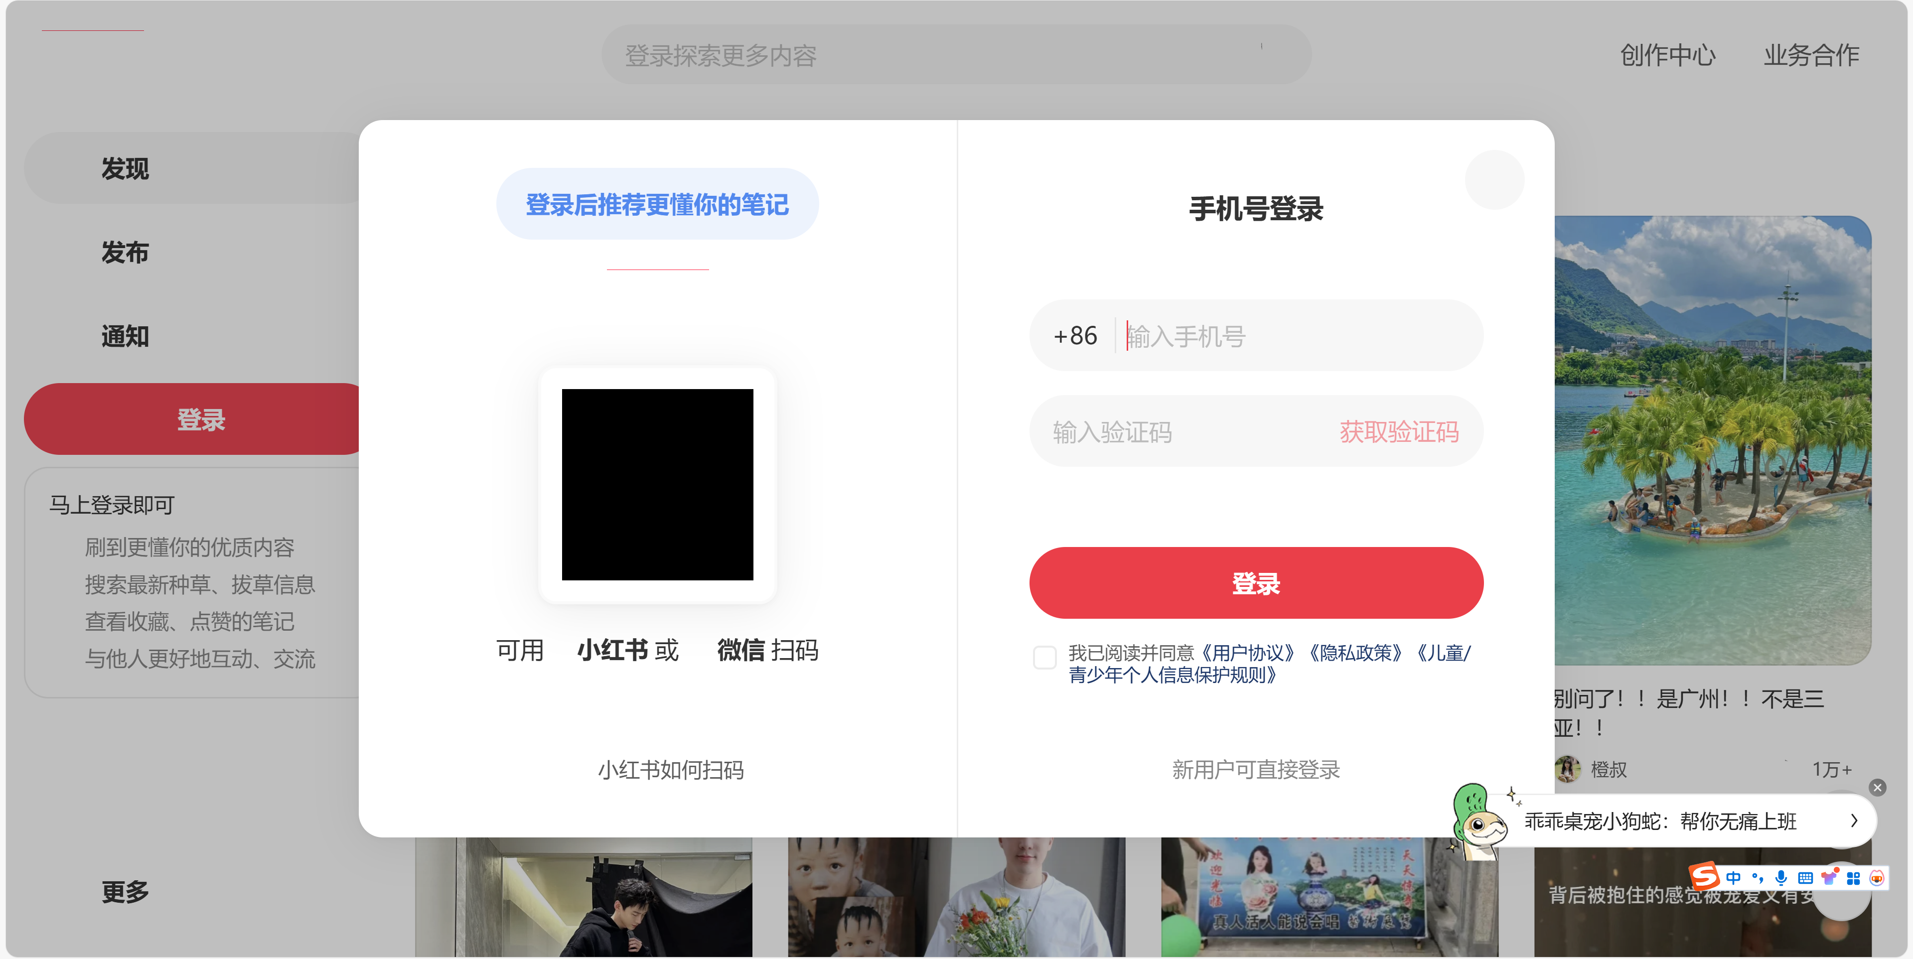Click the Sogou input method S logo

tap(1704, 877)
